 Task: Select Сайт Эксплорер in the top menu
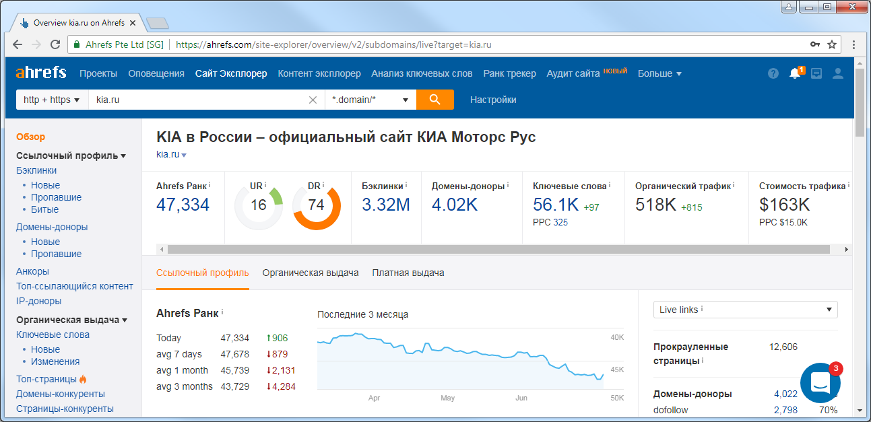click(231, 73)
